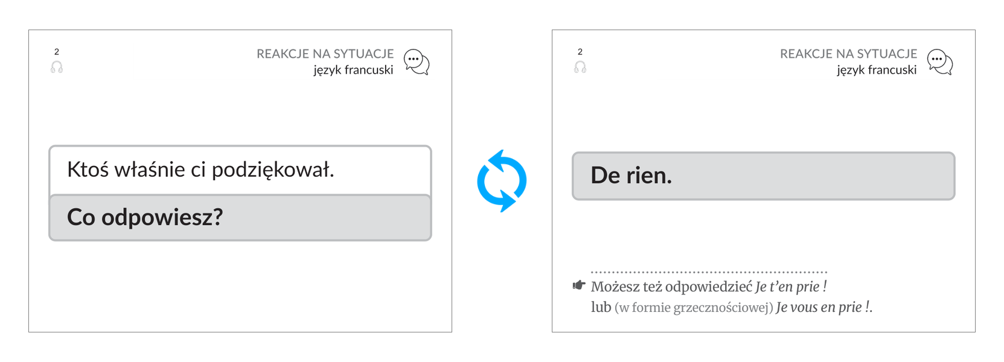Click 'język francuski' label on left card
The width and height of the screenshot is (1004, 362).
click(x=353, y=70)
